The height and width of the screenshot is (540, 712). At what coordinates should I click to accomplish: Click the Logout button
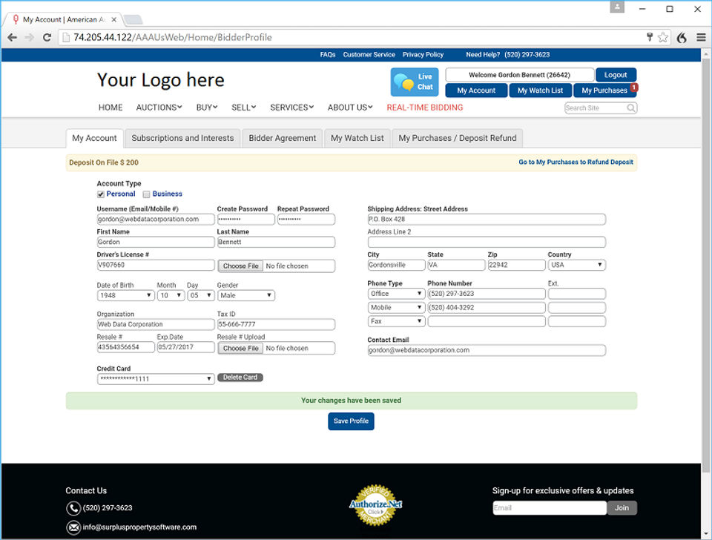tap(616, 75)
